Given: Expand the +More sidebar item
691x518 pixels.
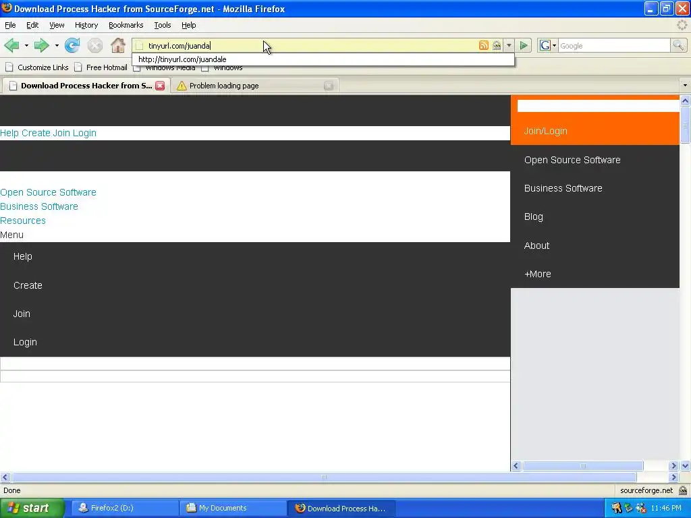Looking at the screenshot, I should pyautogui.click(x=537, y=274).
